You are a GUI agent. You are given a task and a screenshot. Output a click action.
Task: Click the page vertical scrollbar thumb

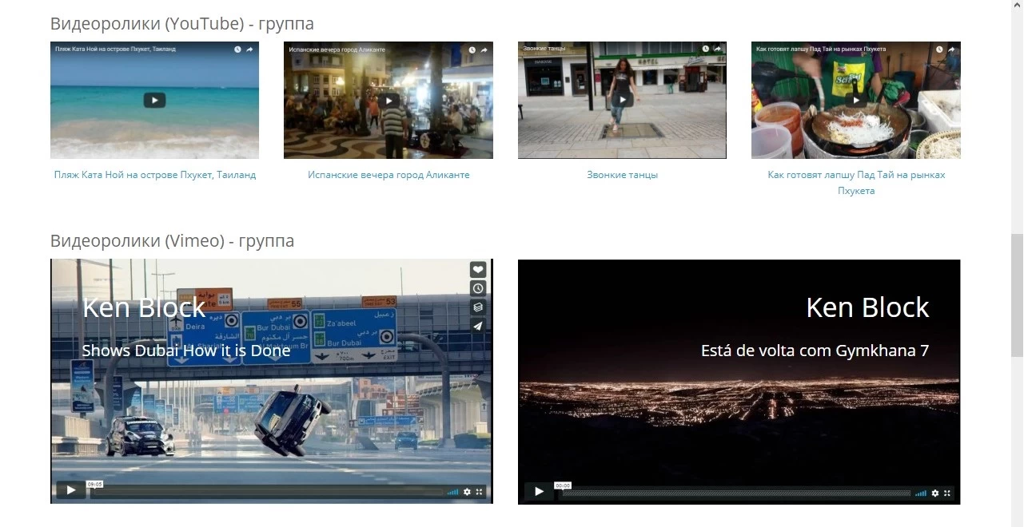pos(1017,295)
